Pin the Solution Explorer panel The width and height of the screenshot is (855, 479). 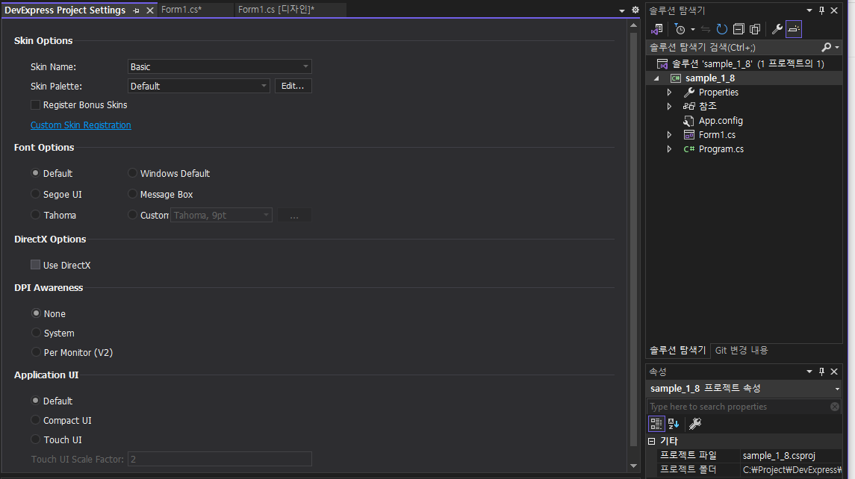[x=821, y=10]
